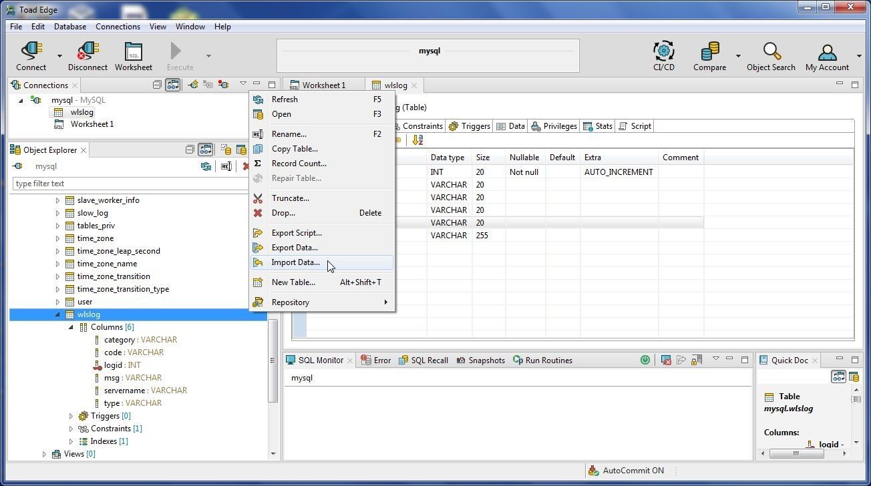
Task: Click scroll lock icon in SQL Monitor
Action: point(696,360)
